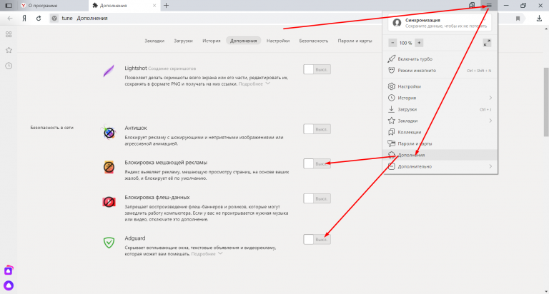The height and width of the screenshot is (294, 549).
Task: Click the sidebar panel toggle icon
Action: pyautogui.click(x=9, y=6)
